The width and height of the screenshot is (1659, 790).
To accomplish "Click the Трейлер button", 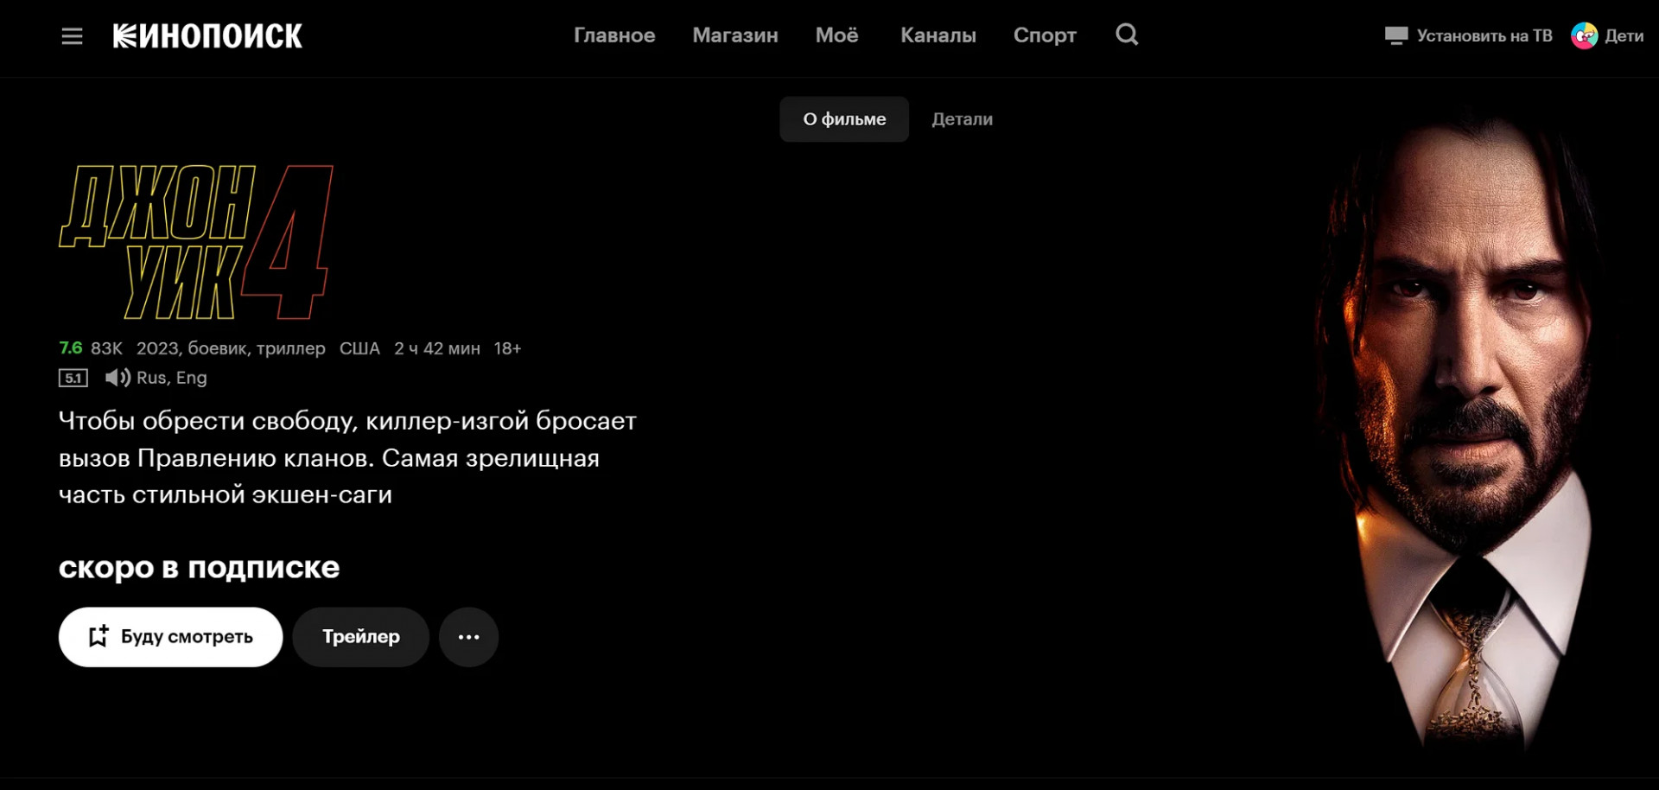I will tap(360, 637).
